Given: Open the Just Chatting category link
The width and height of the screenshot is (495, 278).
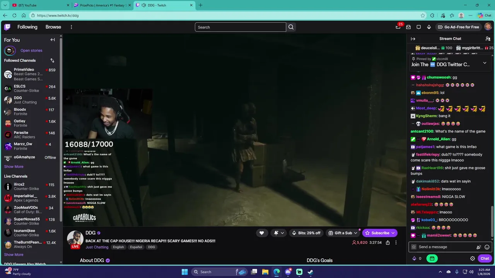Looking at the screenshot, I should [x=97, y=247].
